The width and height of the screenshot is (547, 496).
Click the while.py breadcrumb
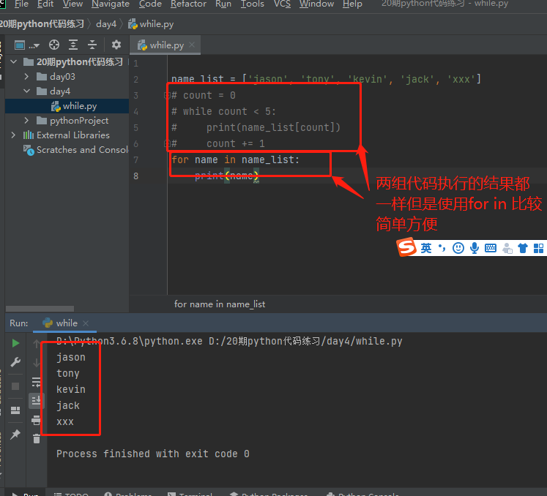pyautogui.click(x=151, y=24)
